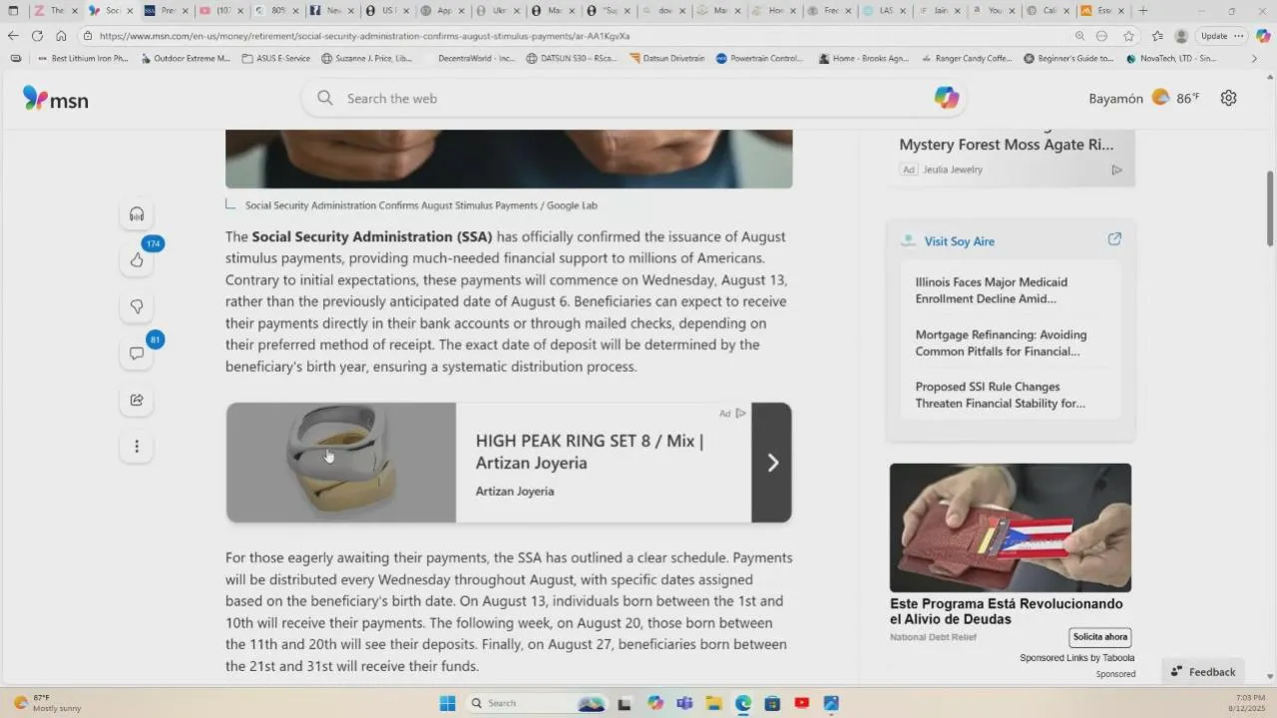Click the browser profile avatar
Screen dimensions: 1277x718
pyautogui.click(x=1181, y=36)
